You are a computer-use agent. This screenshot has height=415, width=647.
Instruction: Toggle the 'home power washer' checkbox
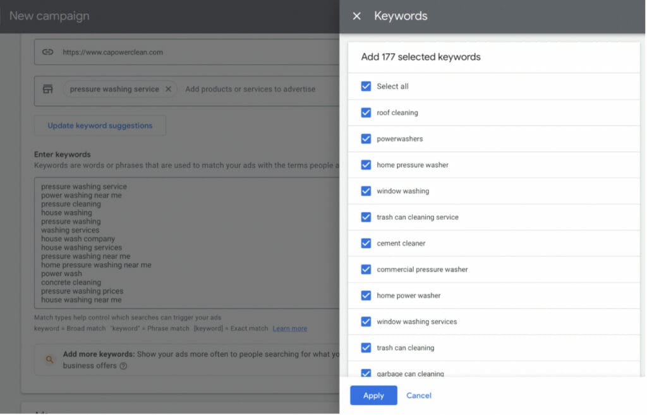[x=365, y=295]
